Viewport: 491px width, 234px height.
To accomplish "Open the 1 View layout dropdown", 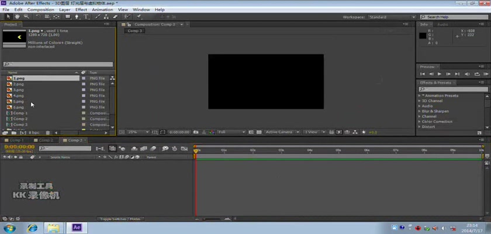I will tap(314, 132).
